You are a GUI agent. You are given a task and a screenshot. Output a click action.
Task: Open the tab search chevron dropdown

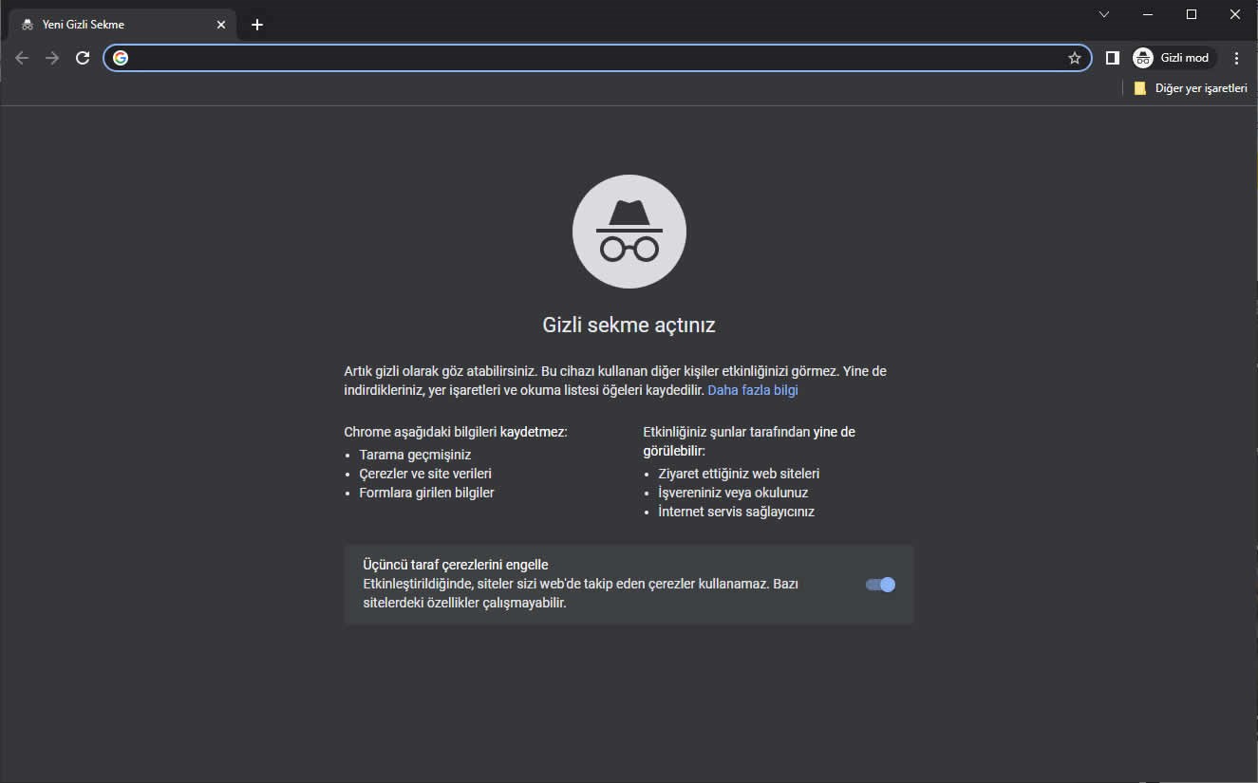tap(1103, 14)
